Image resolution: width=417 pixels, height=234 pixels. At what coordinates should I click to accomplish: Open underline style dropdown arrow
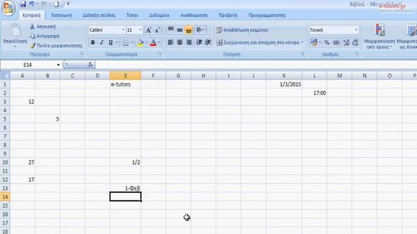click(x=117, y=42)
